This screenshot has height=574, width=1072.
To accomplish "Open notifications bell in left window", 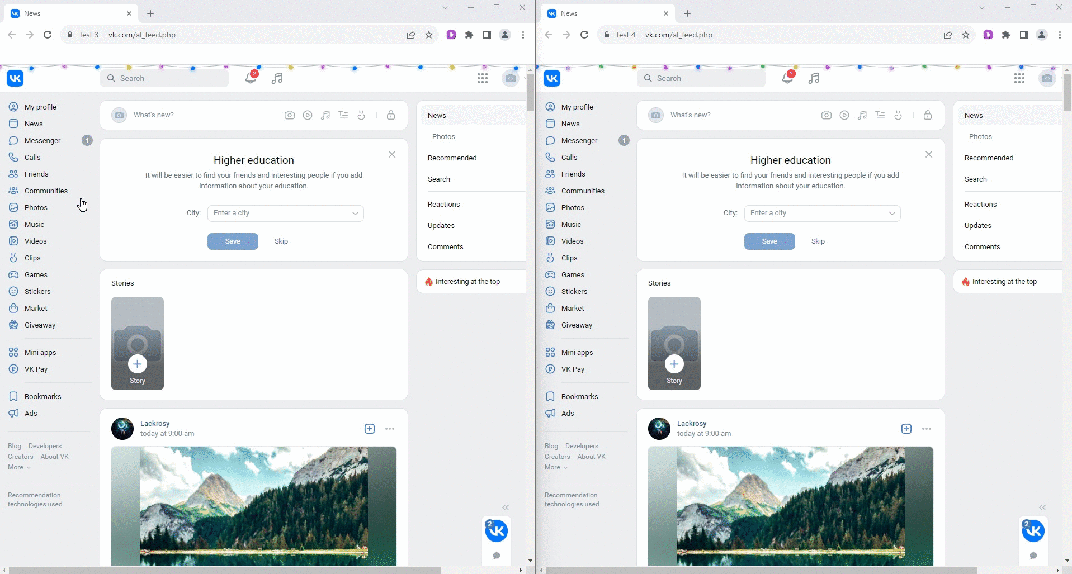I will 251,78.
